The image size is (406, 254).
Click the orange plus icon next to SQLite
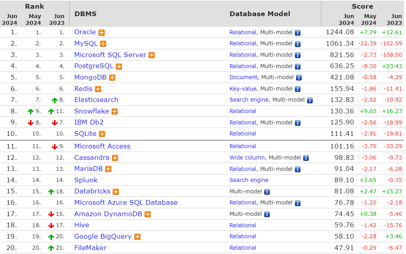102,134
